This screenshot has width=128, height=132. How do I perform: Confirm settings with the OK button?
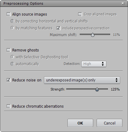click(80, 123)
